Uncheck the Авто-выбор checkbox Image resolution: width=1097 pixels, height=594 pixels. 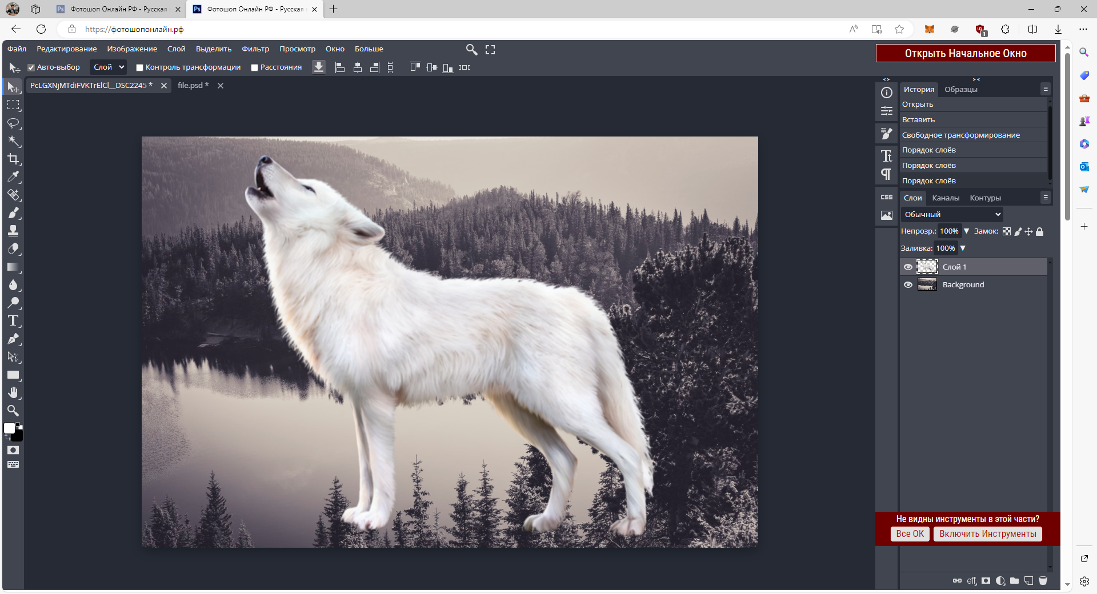(x=31, y=67)
